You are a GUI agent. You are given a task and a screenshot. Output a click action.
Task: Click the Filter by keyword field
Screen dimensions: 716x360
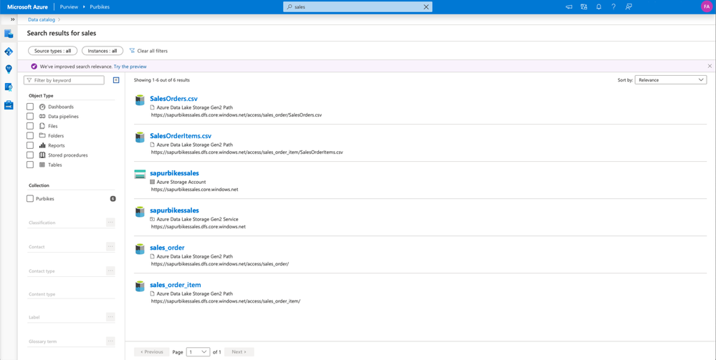tap(64, 80)
